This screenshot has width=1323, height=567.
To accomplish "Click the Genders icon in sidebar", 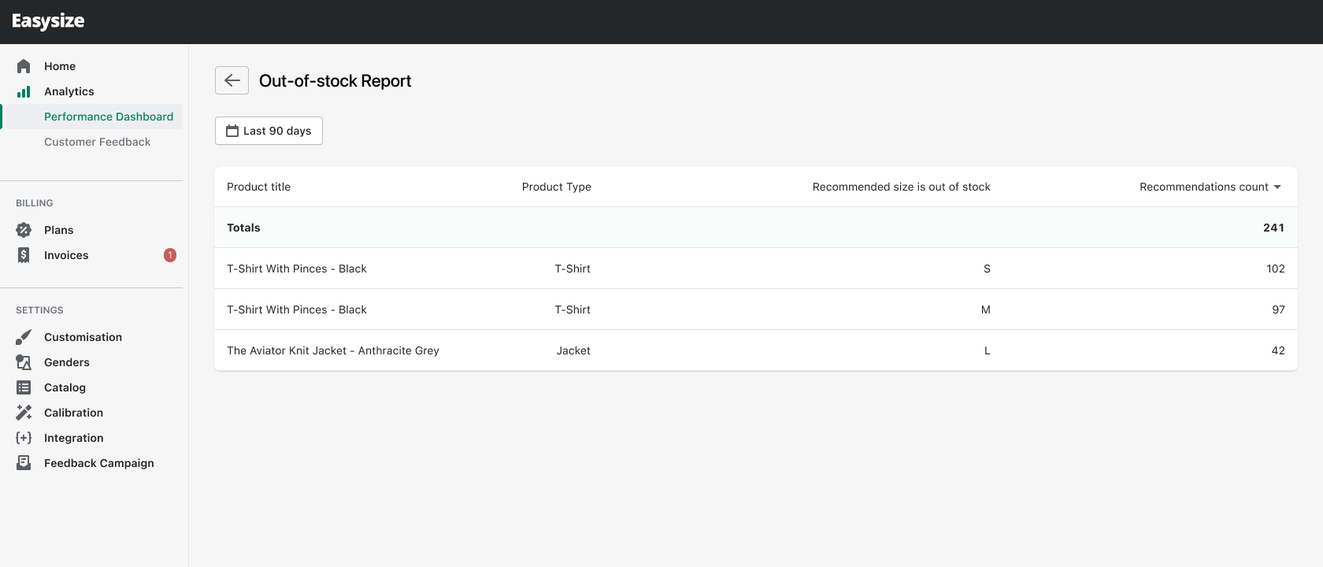I will (24, 362).
